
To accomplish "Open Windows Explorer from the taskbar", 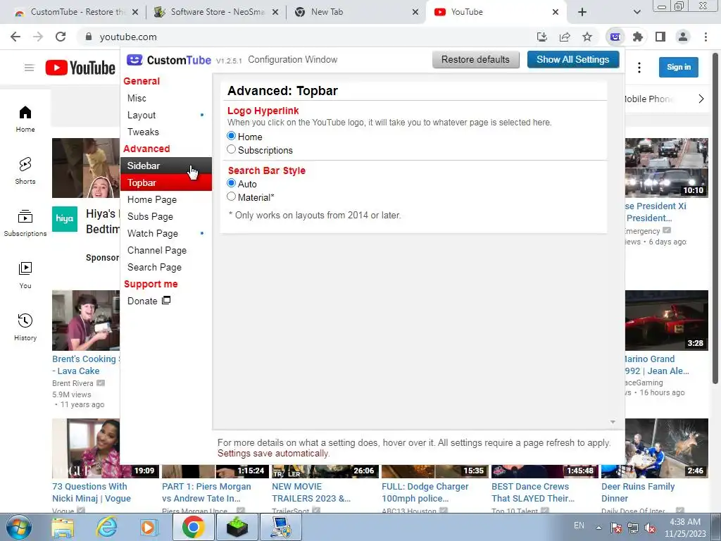I will coord(63,527).
